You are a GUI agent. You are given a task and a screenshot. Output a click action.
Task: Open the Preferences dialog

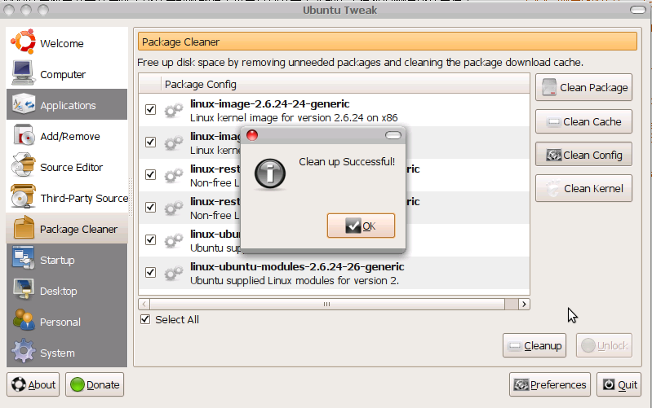[550, 384]
